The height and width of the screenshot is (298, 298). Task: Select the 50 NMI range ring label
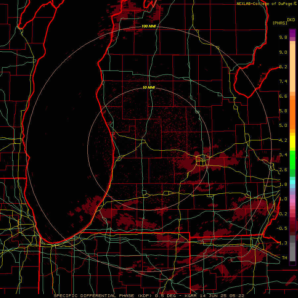coord(149,87)
